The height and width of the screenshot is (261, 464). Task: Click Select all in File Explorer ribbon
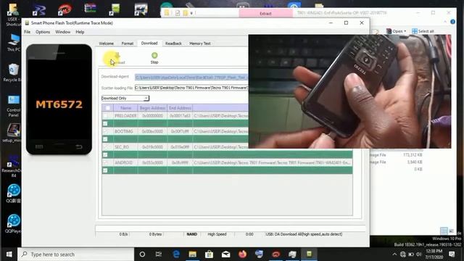pos(423,31)
